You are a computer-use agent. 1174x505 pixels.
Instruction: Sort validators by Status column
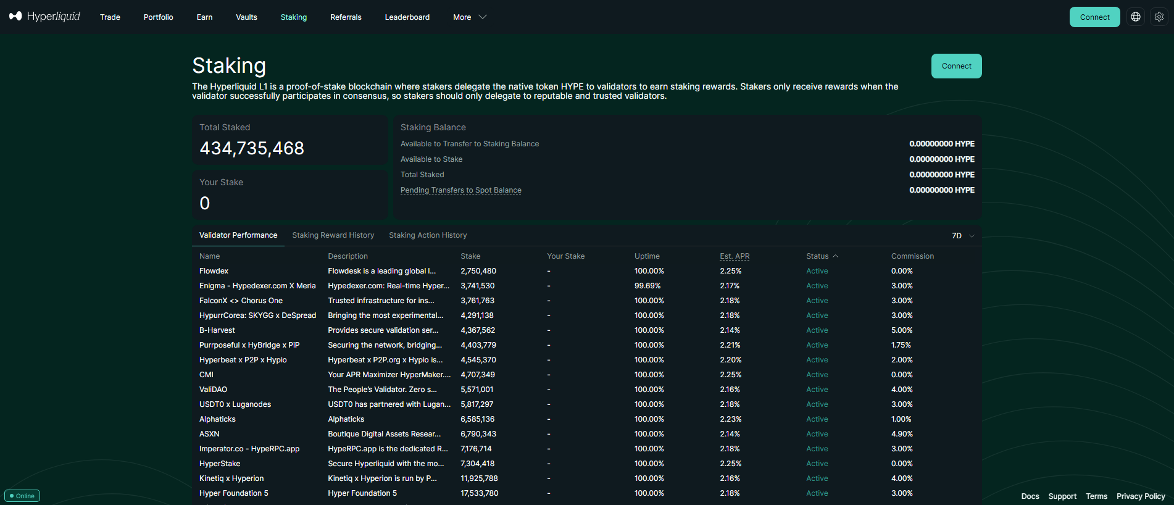point(822,256)
